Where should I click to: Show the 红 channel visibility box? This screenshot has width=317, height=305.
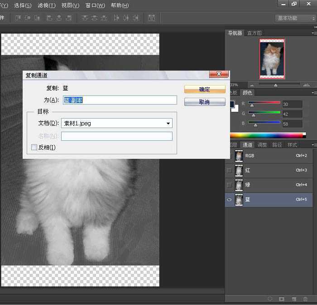tap(229, 171)
